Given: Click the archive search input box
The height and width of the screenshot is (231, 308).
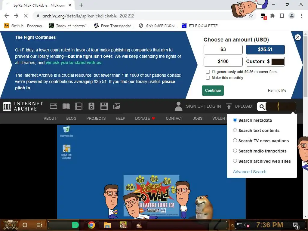Looking at the screenshot, I should [281, 106].
